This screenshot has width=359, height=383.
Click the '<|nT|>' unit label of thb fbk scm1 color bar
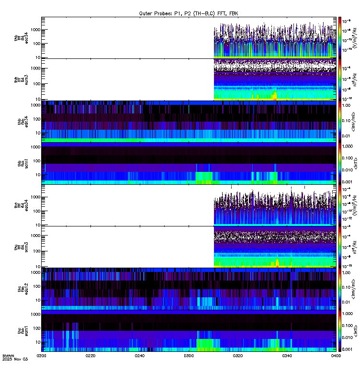pos(355,163)
